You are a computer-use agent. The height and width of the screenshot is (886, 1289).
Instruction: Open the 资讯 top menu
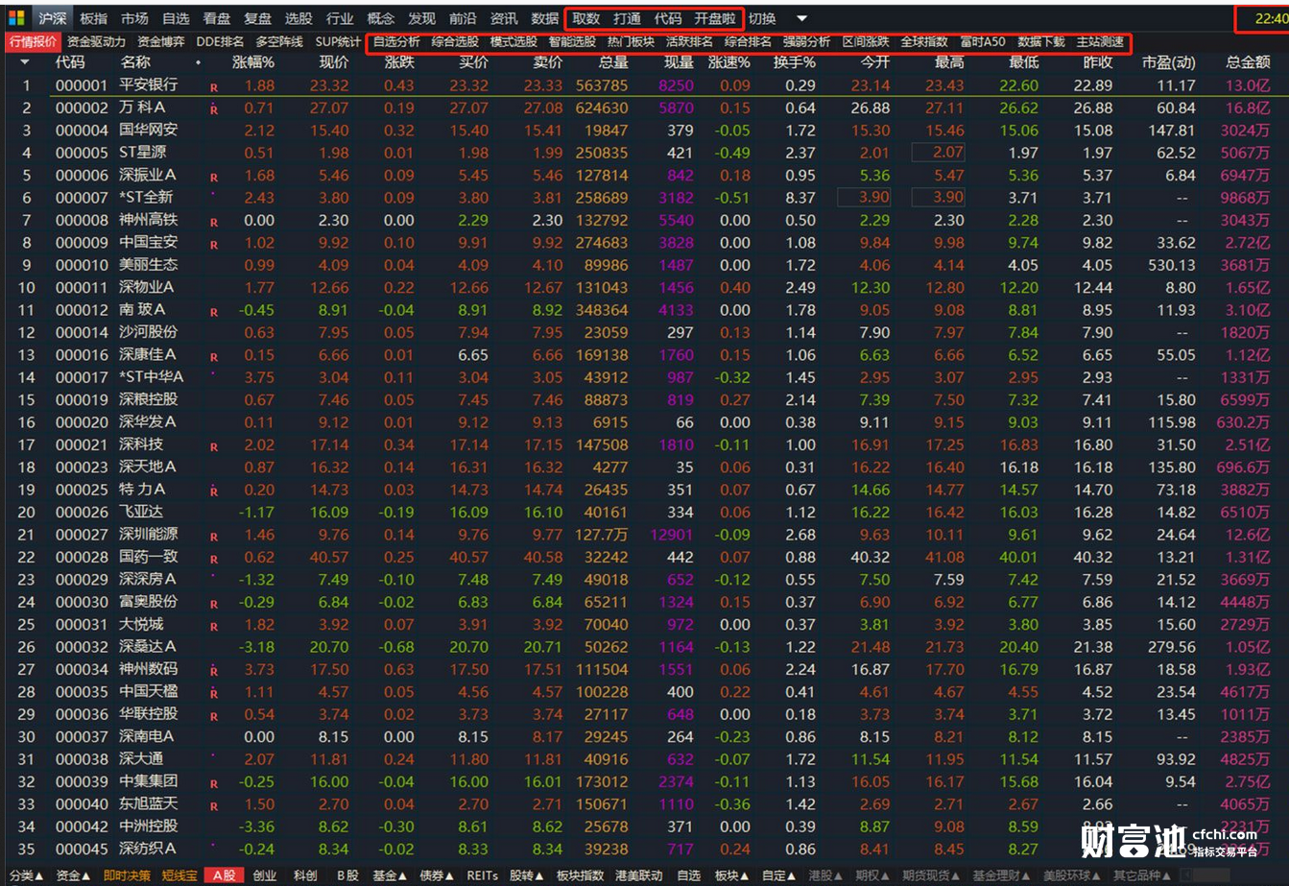click(x=503, y=18)
